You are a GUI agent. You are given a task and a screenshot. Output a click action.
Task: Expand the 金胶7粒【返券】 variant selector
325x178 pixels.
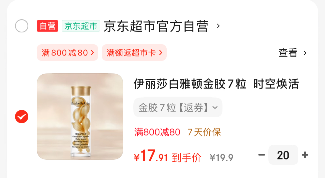pos(178,107)
